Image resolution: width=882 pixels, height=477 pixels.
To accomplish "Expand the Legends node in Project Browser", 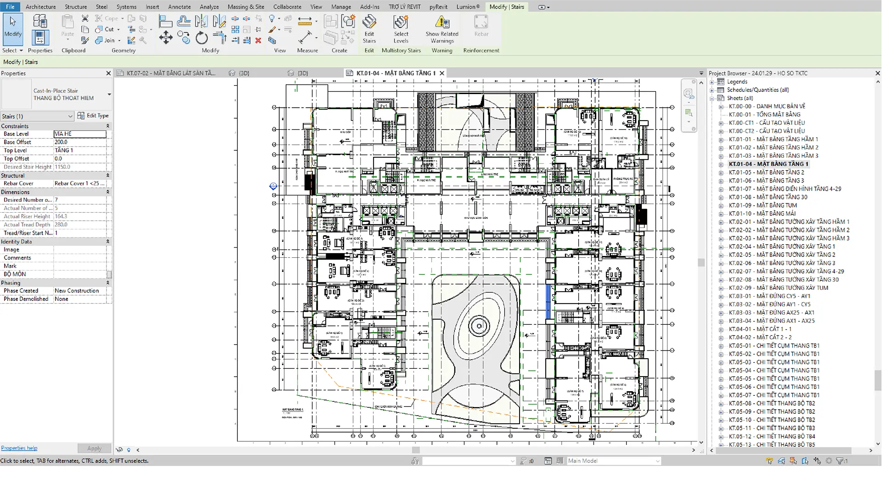I will 712,82.
